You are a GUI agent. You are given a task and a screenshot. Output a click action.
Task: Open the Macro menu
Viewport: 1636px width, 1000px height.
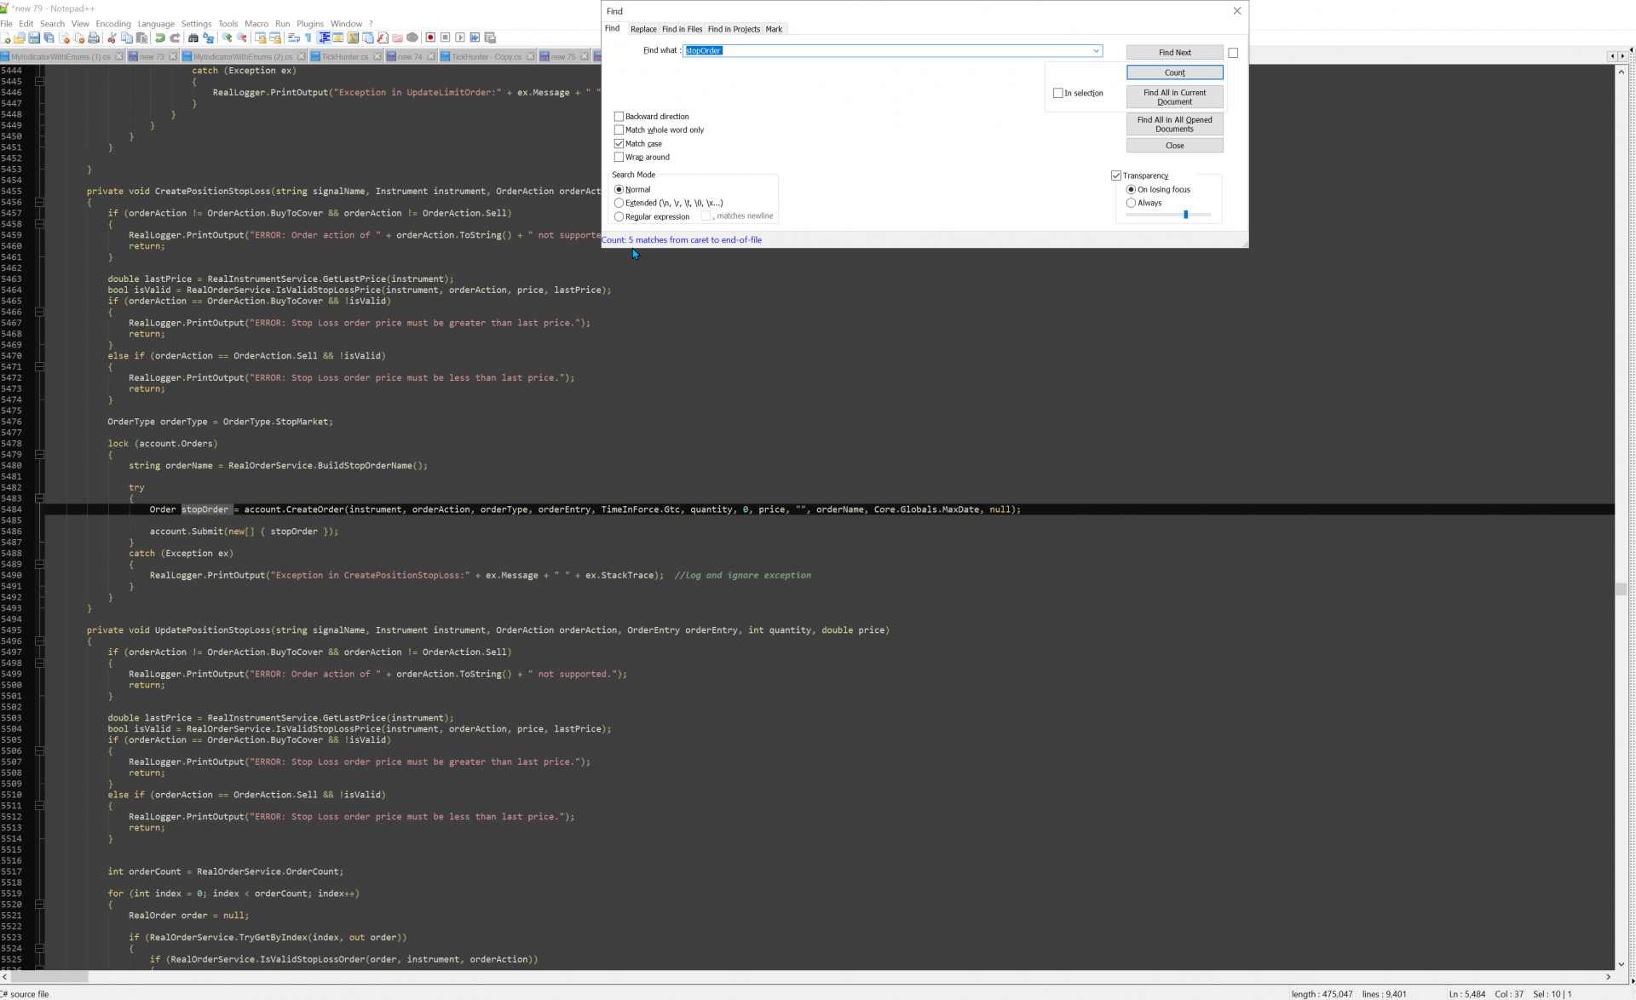(x=256, y=23)
